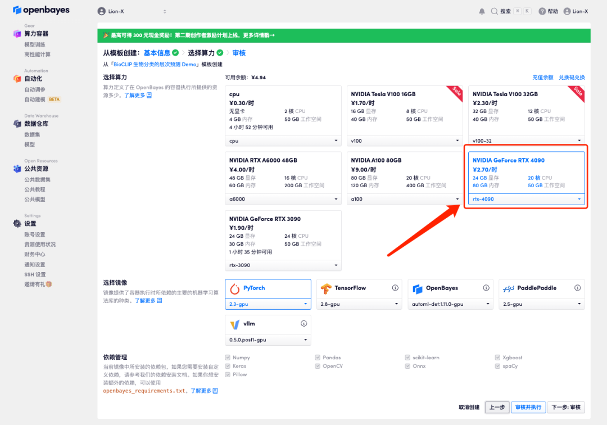The width and height of the screenshot is (607, 425).
Task: Click the 基本信息 breadcrumb step
Action: [x=157, y=53]
